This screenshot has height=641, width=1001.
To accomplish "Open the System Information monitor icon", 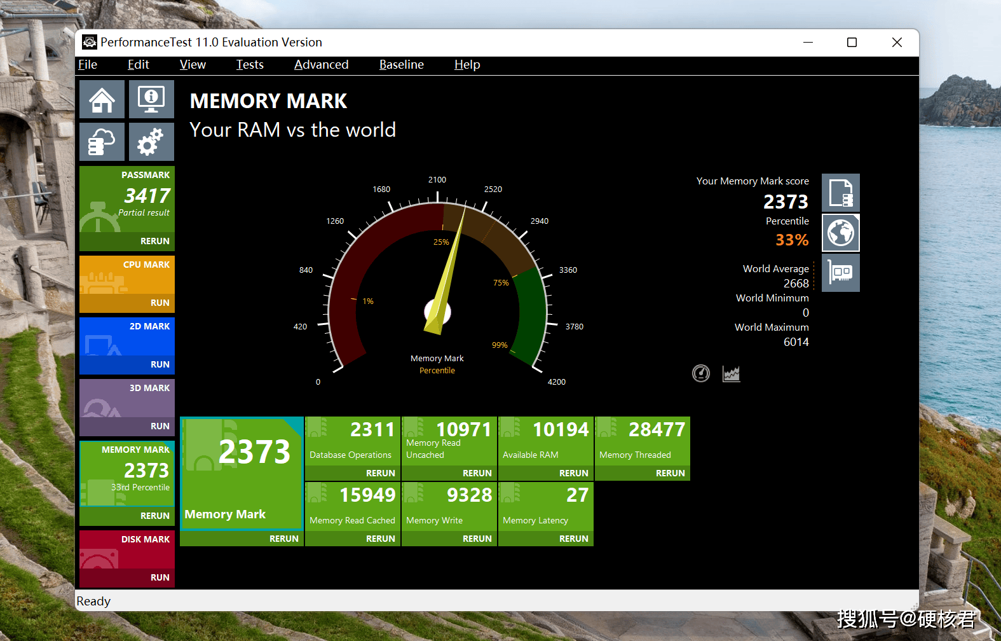I will [x=151, y=99].
